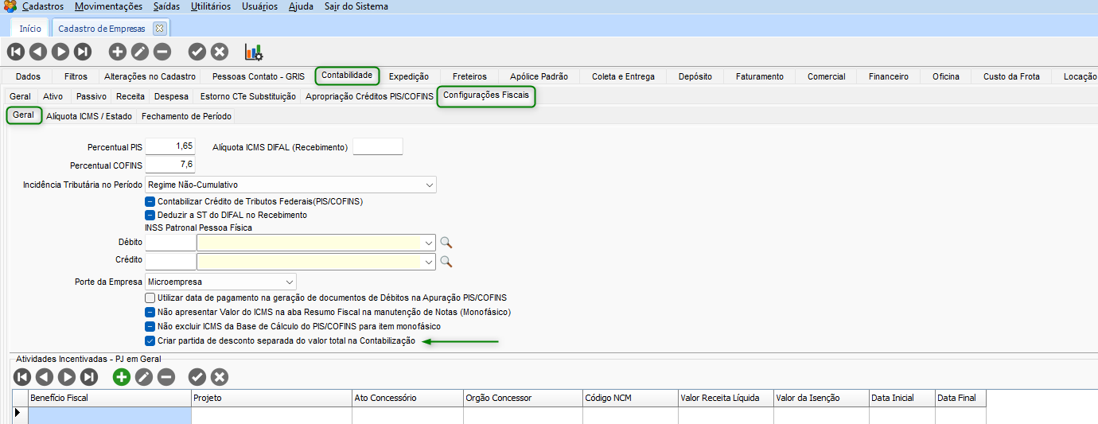The width and height of the screenshot is (1098, 424).
Task: Click Sair do Sistema
Action: (x=356, y=6)
